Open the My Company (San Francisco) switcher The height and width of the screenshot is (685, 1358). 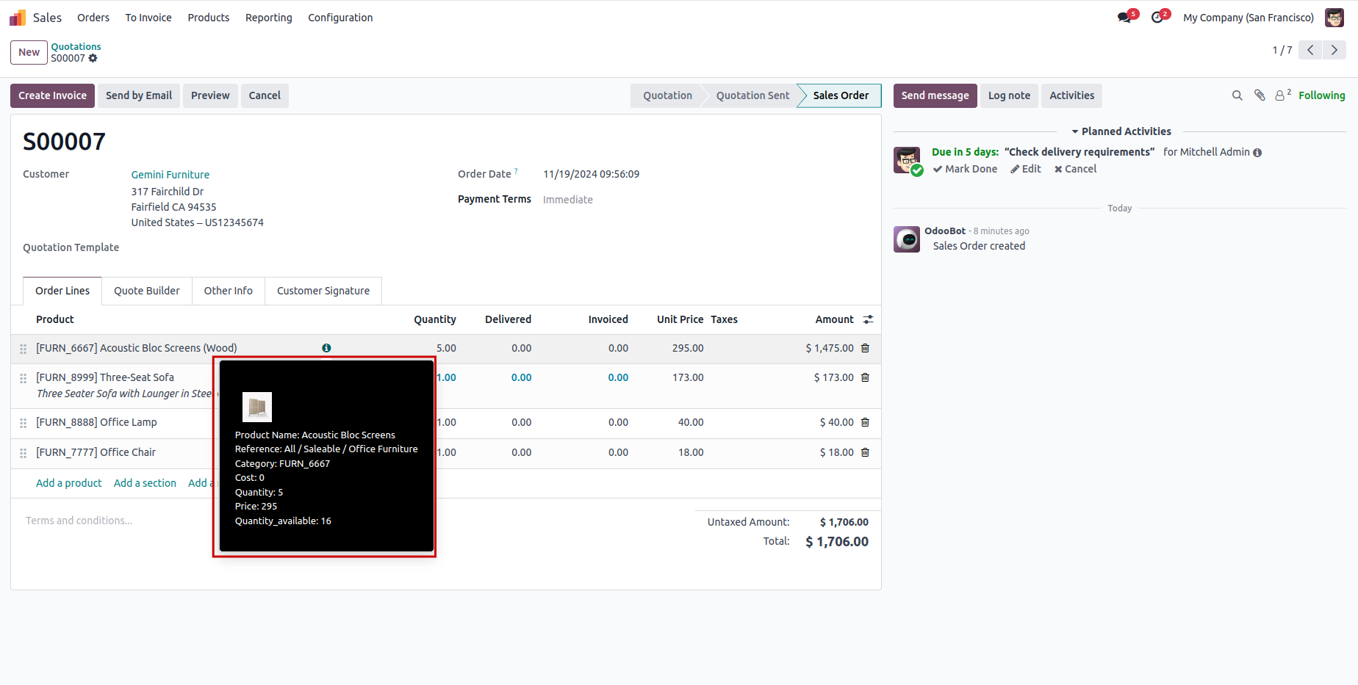[1249, 18]
